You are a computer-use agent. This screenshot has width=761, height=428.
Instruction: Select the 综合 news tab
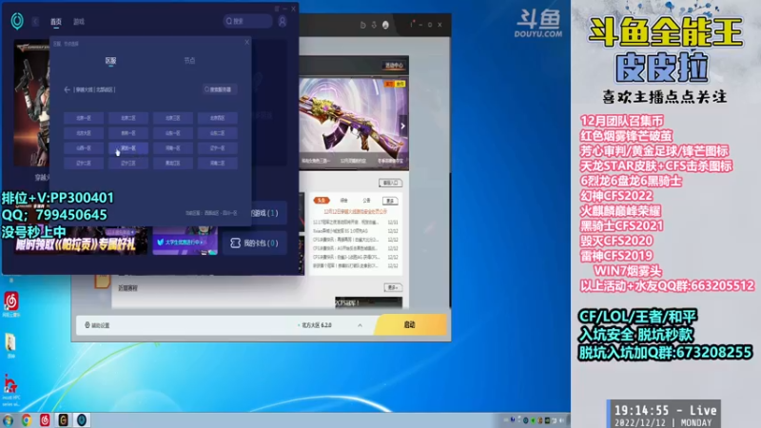343,201
